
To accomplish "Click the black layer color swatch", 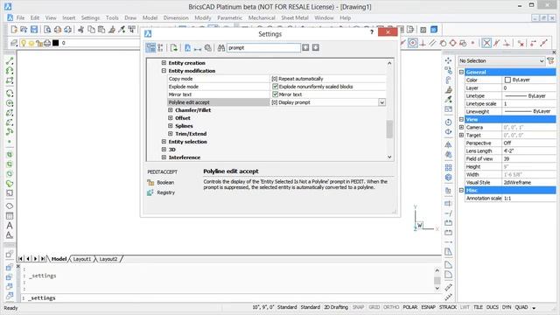I will [55, 43].
